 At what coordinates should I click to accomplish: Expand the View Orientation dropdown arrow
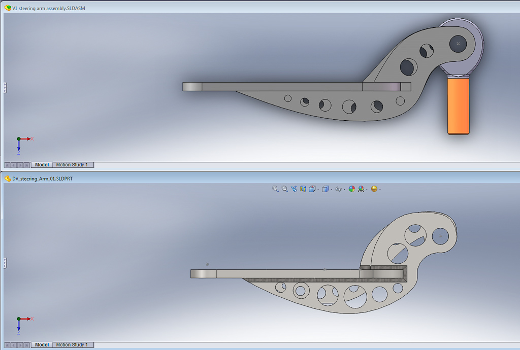click(x=318, y=189)
